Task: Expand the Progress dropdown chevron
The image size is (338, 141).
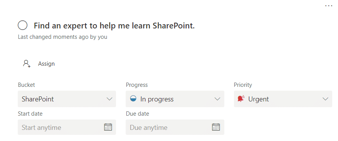Action: tap(217, 99)
